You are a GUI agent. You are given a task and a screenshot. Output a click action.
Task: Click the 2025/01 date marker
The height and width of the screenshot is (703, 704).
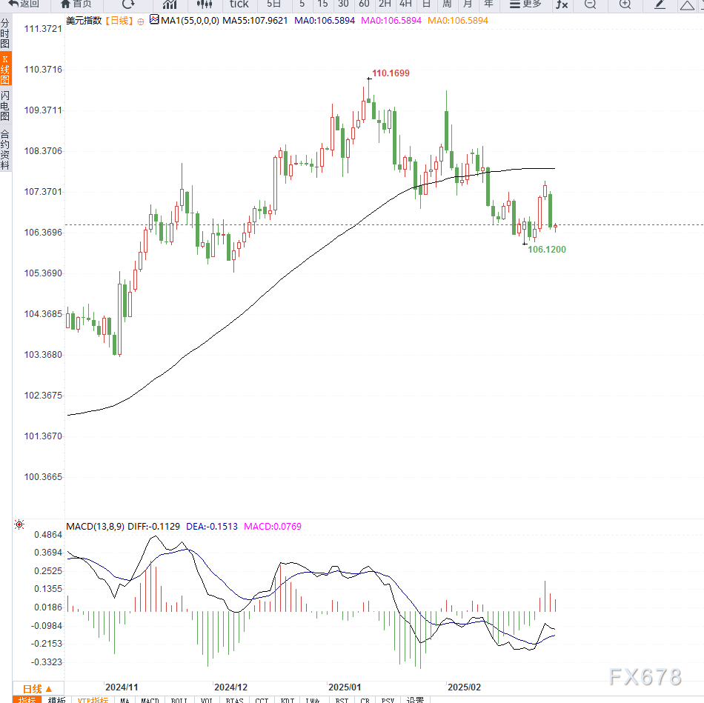(345, 687)
